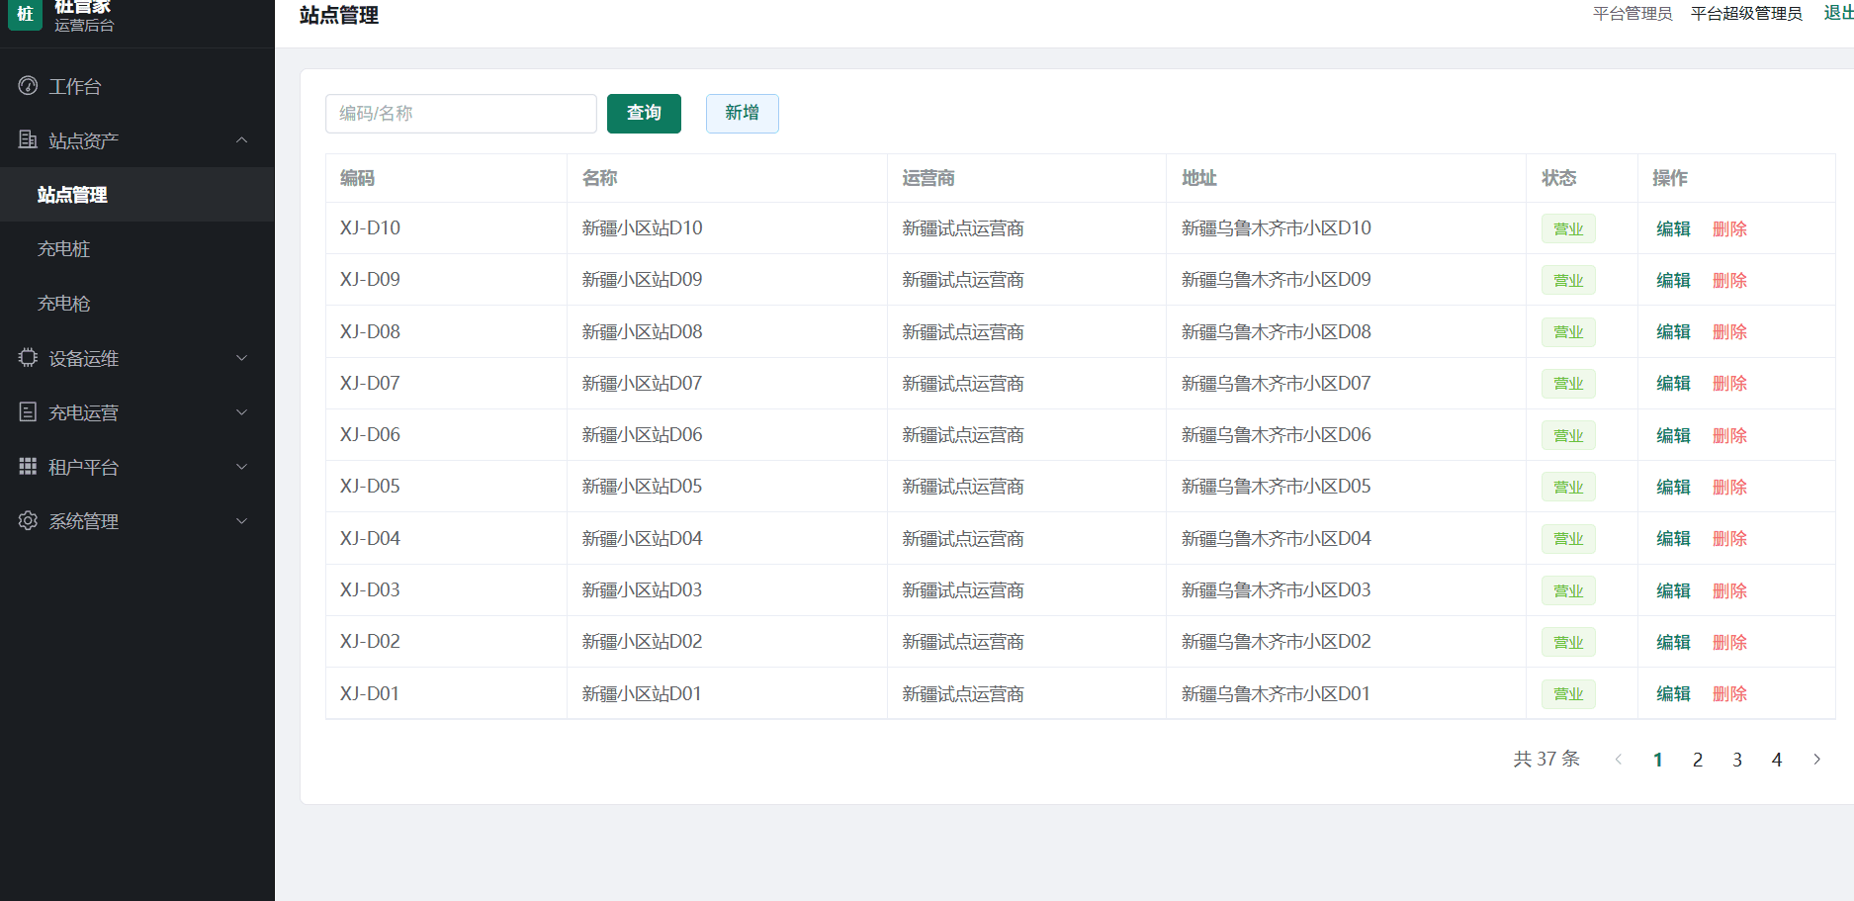Click the 新增 add button
This screenshot has width=1854, height=901.
tap(743, 113)
